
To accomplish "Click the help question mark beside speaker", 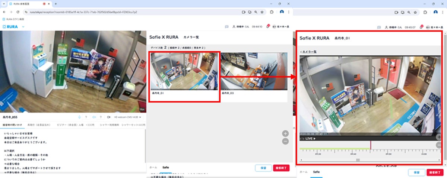I will [x=101, y=117].
